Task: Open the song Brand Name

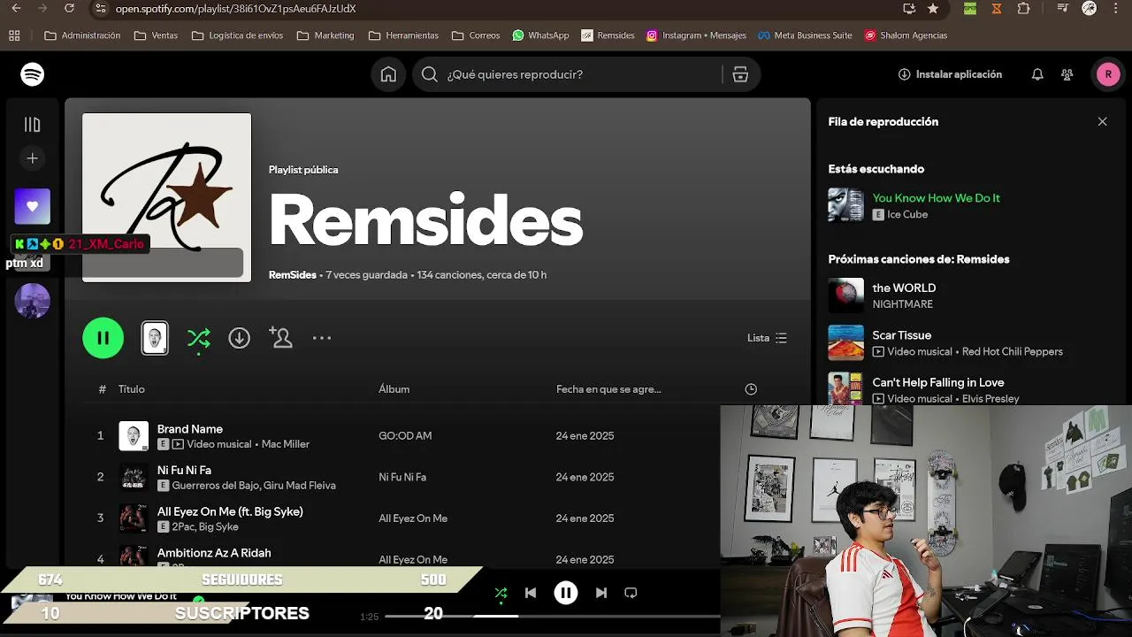Action: (190, 429)
